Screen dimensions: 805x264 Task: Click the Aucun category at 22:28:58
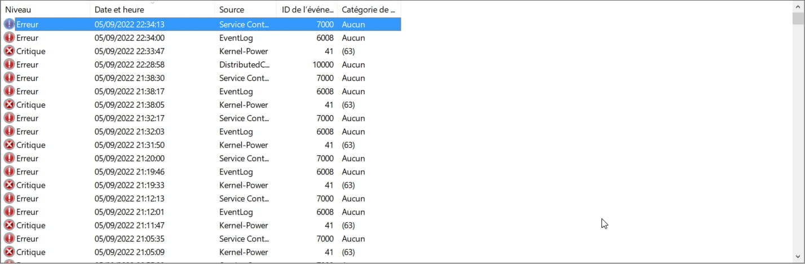pos(353,64)
